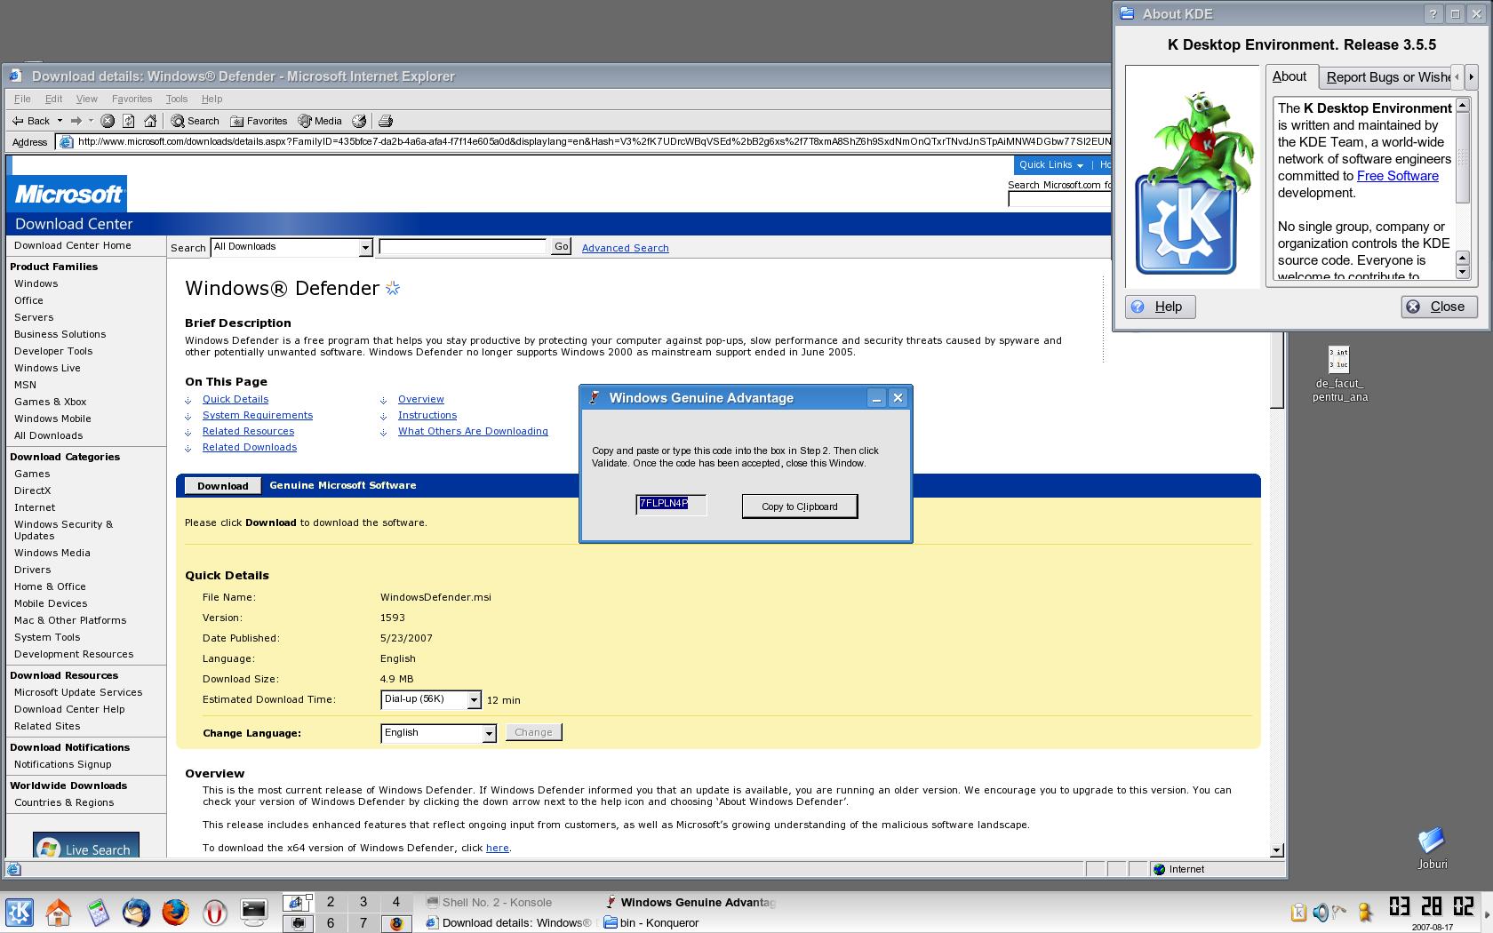
Task: Open the System Requirements link
Action: tap(257, 415)
